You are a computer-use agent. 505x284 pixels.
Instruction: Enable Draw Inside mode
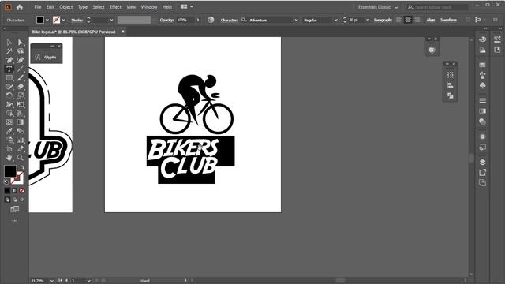click(22, 200)
